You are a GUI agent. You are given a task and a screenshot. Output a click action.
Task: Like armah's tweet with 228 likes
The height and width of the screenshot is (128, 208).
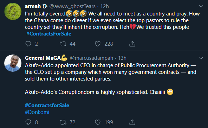[x=98, y=44]
